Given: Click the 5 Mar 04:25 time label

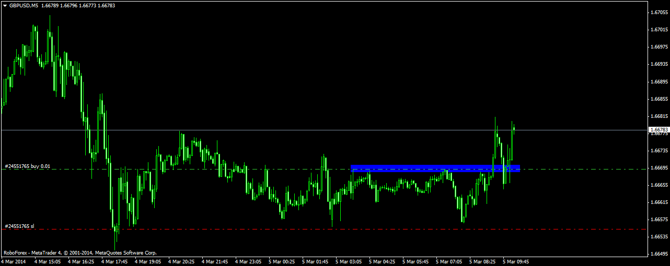Looking at the screenshot, I should (x=383, y=261).
